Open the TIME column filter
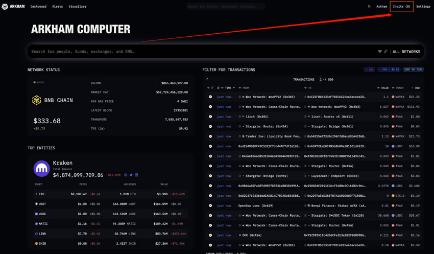The width and height of the screenshot is (434, 254). [222, 88]
